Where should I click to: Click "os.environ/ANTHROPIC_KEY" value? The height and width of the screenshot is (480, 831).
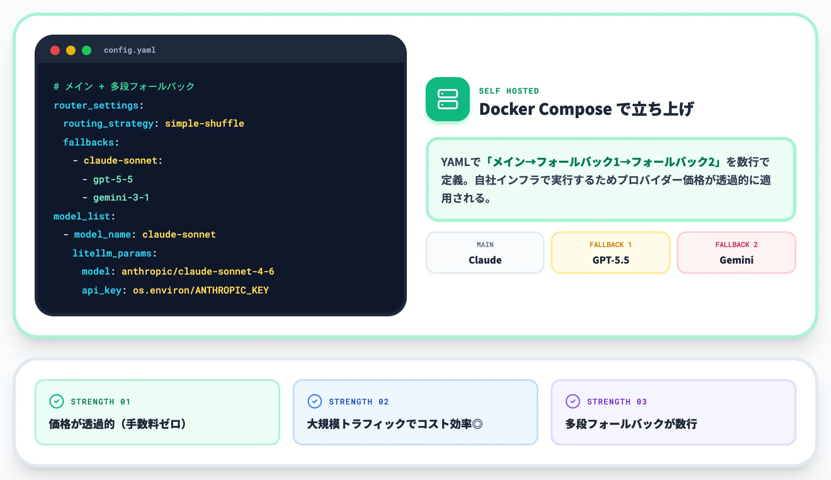point(201,290)
